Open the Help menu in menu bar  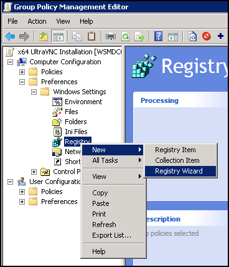click(86, 21)
